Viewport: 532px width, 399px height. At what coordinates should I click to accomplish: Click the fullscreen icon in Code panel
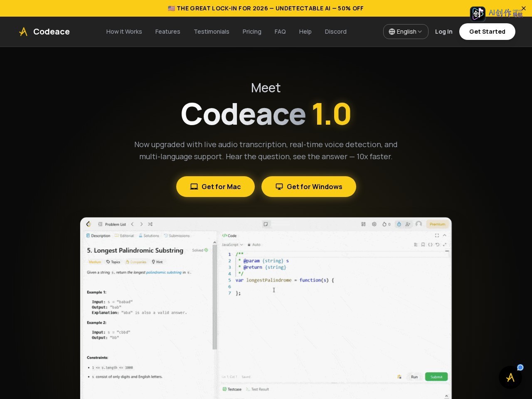tap(437, 235)
